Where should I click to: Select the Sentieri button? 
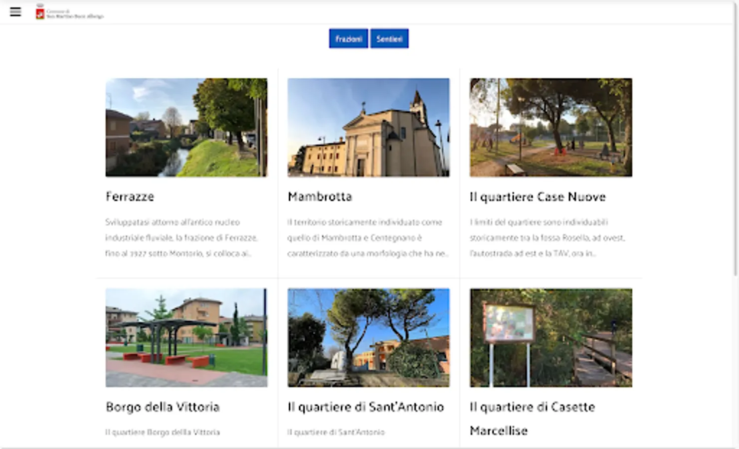coord(389,38)
